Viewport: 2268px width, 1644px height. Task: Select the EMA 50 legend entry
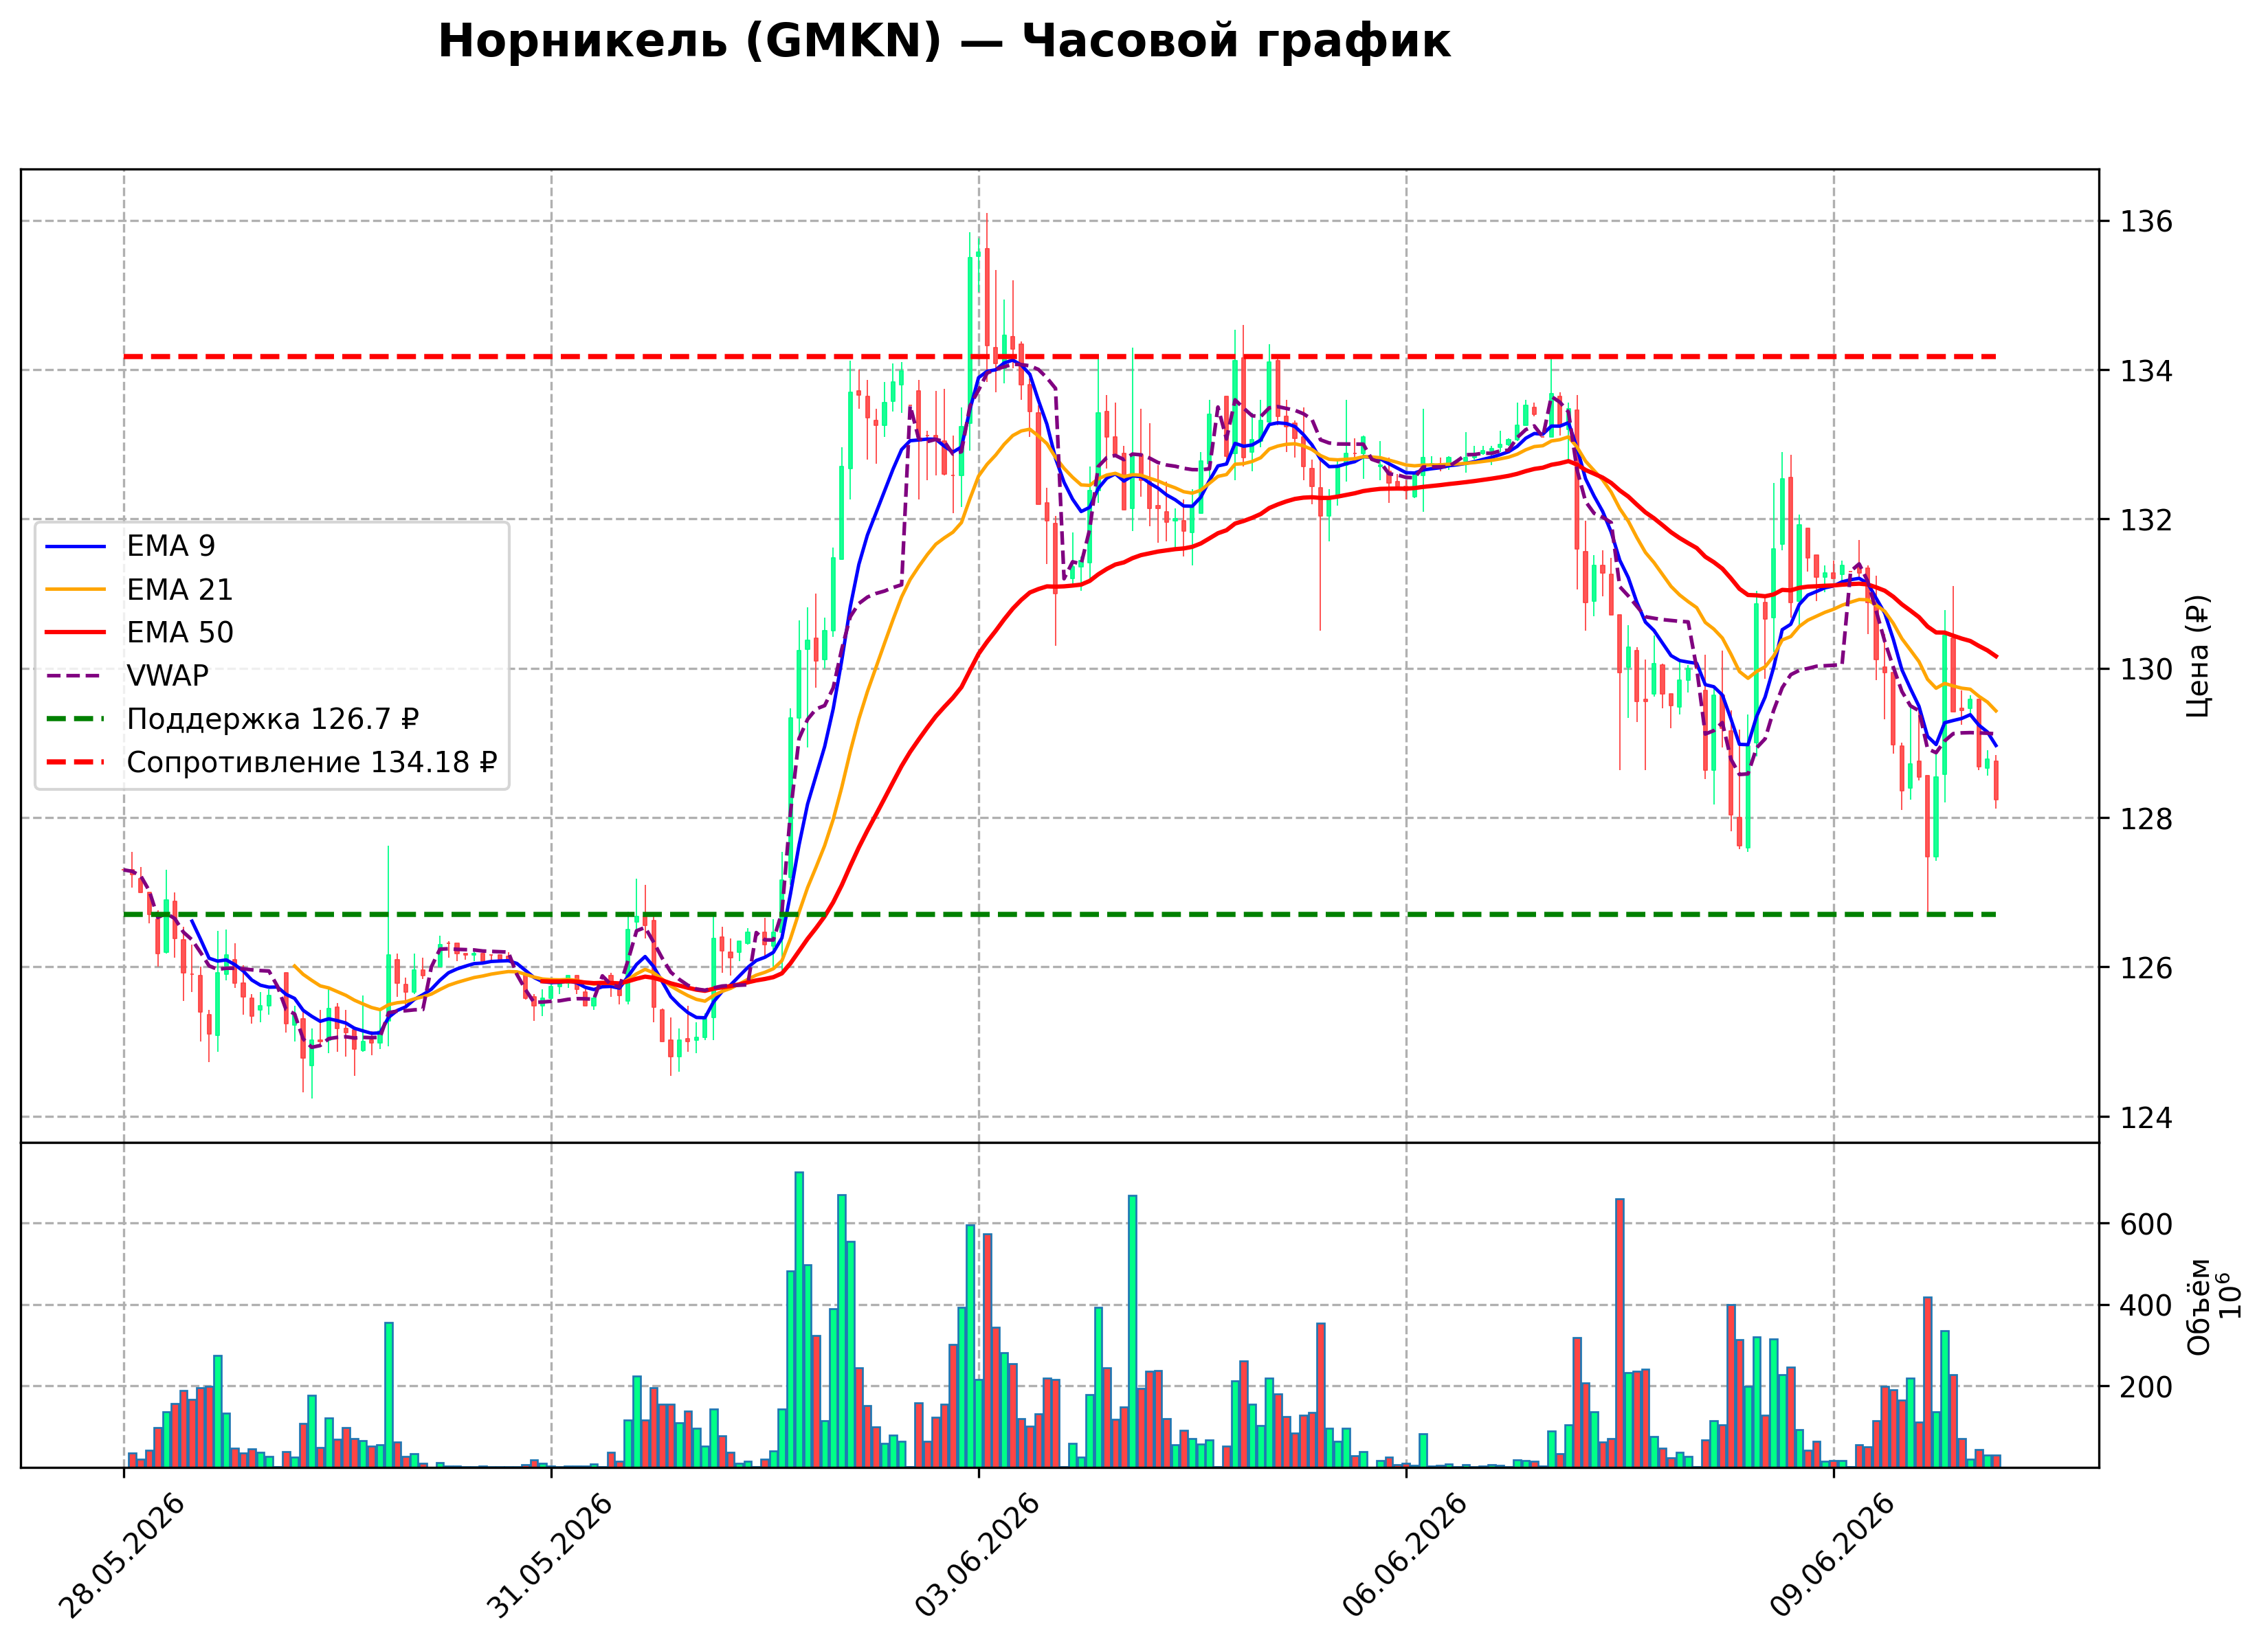[x=139, y=633]
